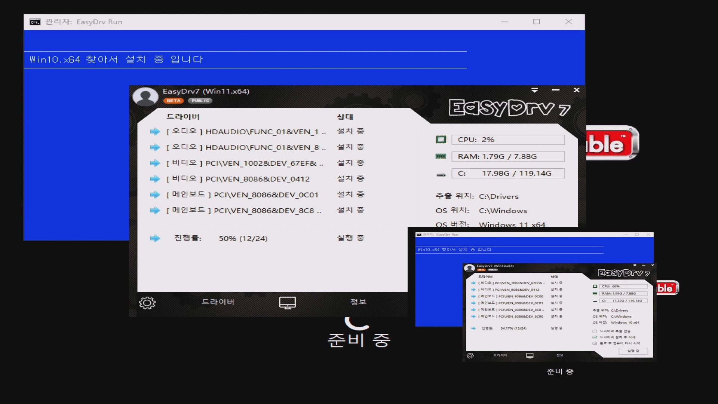
Task: Minimize the large EasyDrv Run console window
Action: click(x=505, y=22)
